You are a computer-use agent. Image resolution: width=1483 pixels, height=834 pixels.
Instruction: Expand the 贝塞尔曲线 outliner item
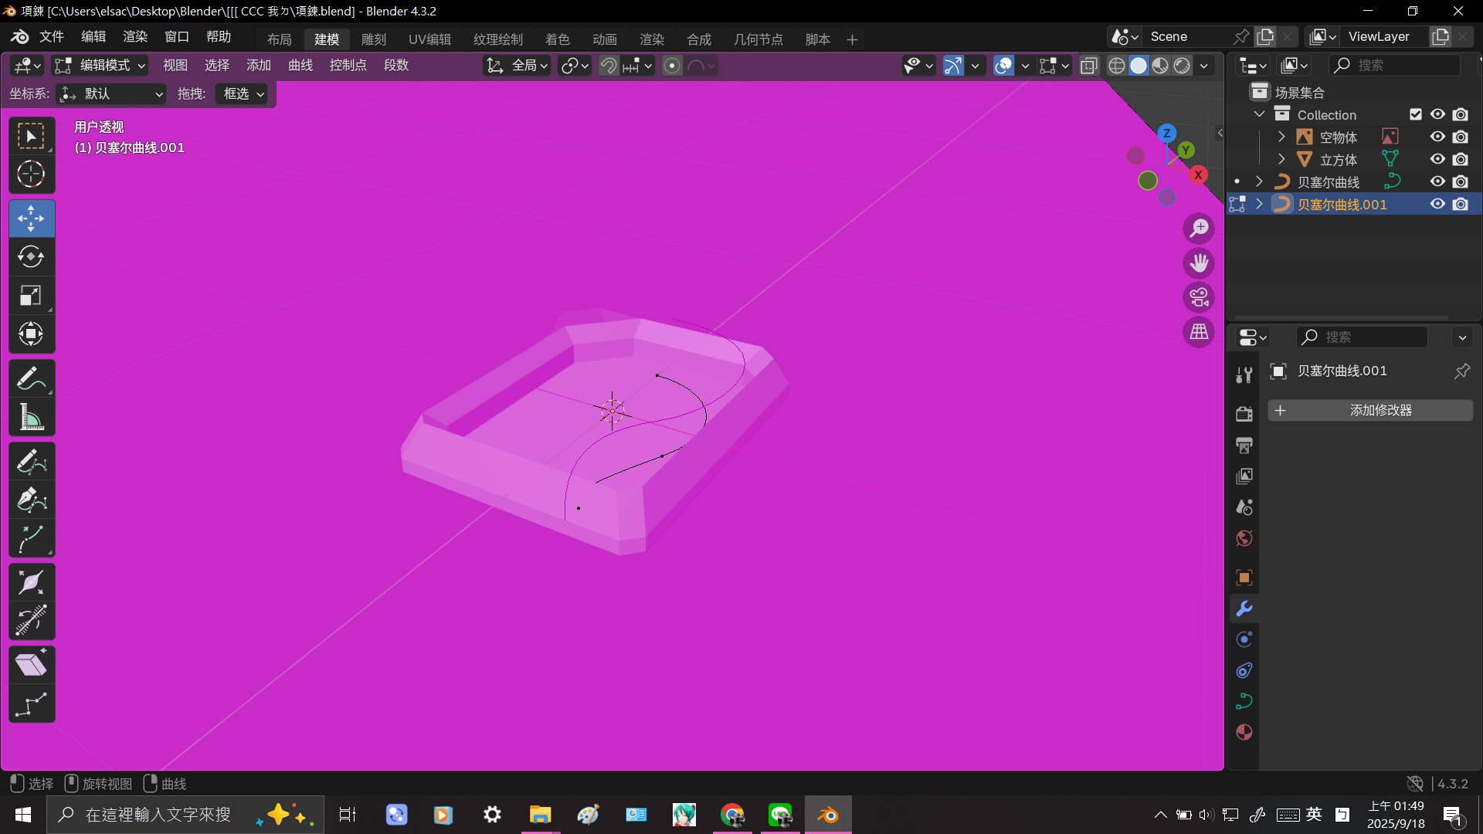(x=1259, y=181)
